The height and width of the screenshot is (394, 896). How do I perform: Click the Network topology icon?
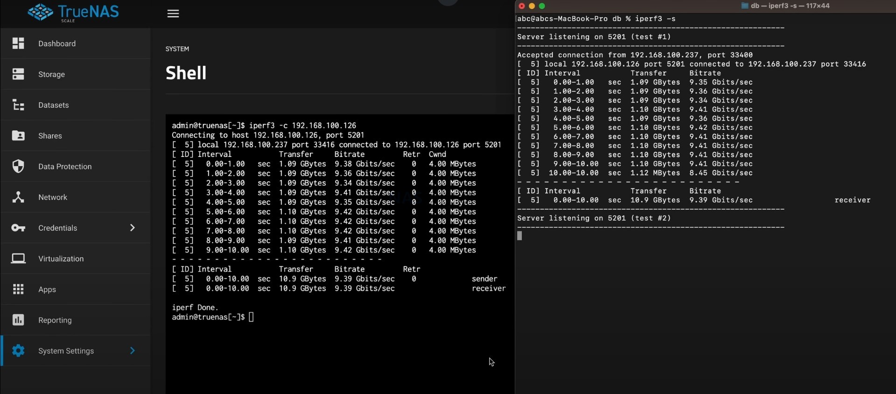(18, 197)
